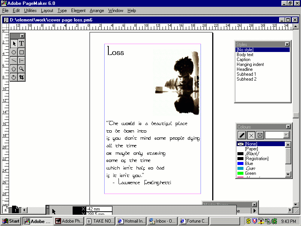Screen dimensions: 301x226
Task: Click the Windows Start button
Action: coord(11,221)
